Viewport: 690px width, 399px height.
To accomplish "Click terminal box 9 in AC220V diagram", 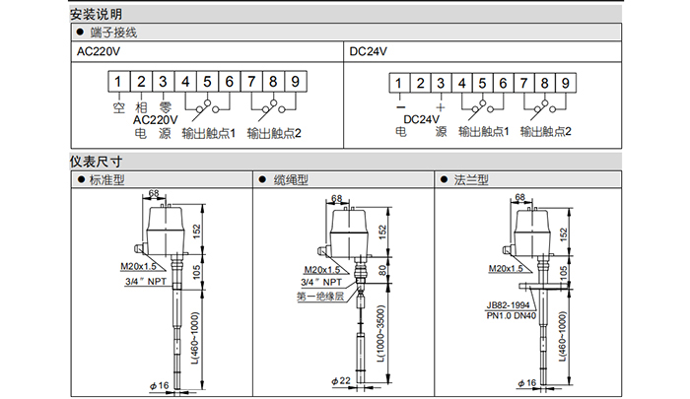I will [x=295, y=83].
